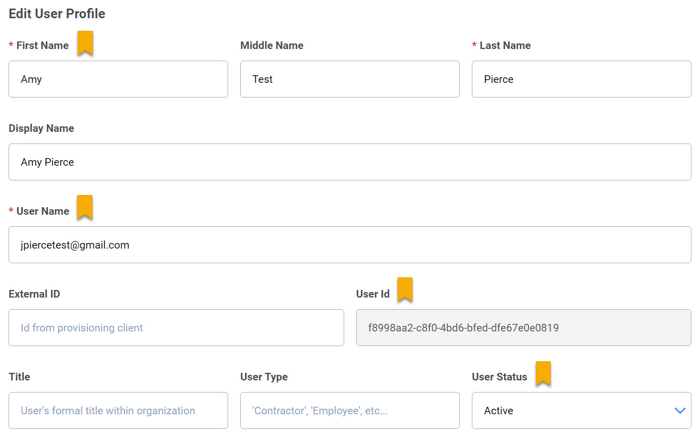Image resolution: width=699 pixels, height=436 pixels.
Task: Select the Middle Name field containing Test
Action: point(350,79)
